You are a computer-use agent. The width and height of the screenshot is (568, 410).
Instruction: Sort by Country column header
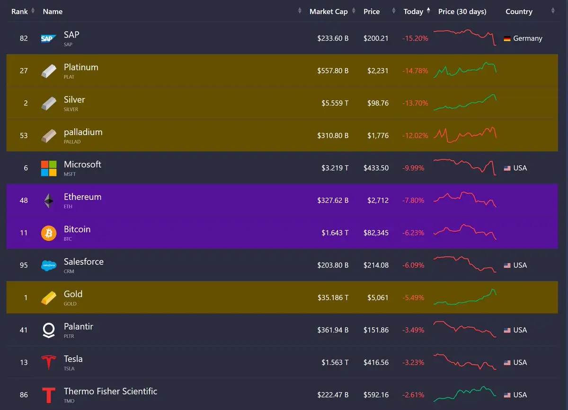519,11
